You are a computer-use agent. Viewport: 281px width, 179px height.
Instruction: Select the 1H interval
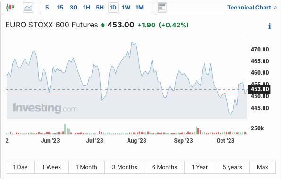[x=86, y=8]
